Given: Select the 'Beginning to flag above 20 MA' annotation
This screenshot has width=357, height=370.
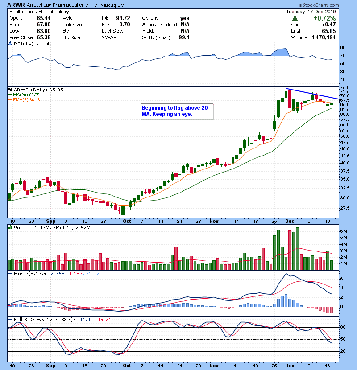Looking at the screenshot, I should pos(176,111).
